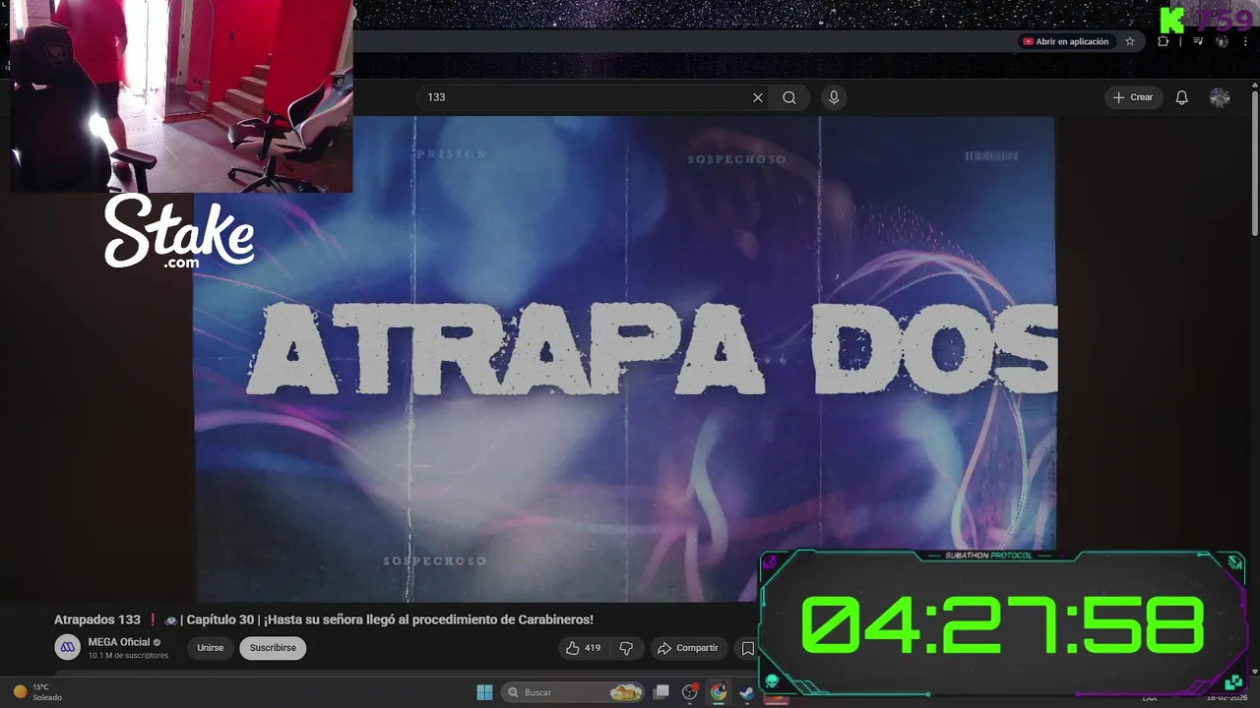Open the weather widget showing 15°C
Screen dimensions: 1260x708
click(x=37, y=692)
